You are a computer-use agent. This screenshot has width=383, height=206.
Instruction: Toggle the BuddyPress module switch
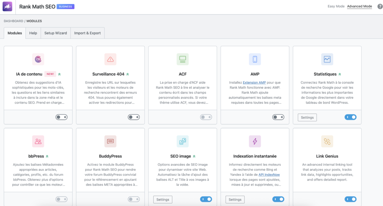[134, 199]
